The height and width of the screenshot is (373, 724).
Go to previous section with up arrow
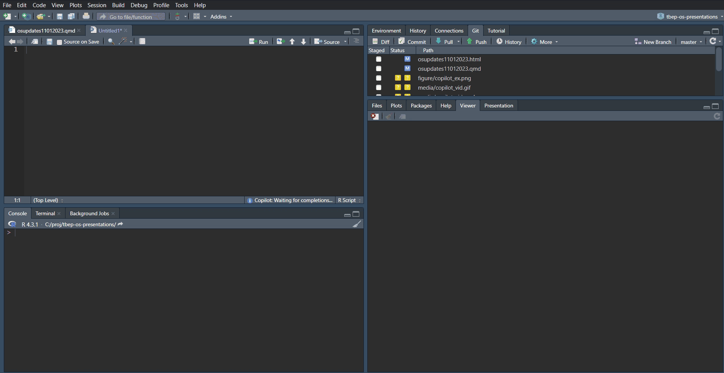coord(292,42)
